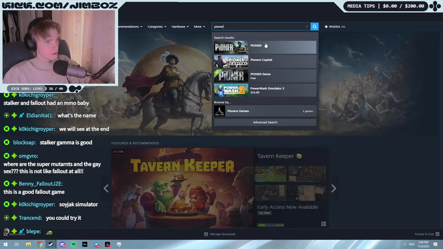443x249 pixels.
Task: Open the Pionero Games browse entry
Action: [x=265, y=111]
